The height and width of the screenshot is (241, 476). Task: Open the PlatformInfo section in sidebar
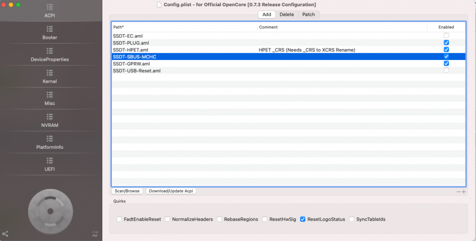[x=50, y=142]
